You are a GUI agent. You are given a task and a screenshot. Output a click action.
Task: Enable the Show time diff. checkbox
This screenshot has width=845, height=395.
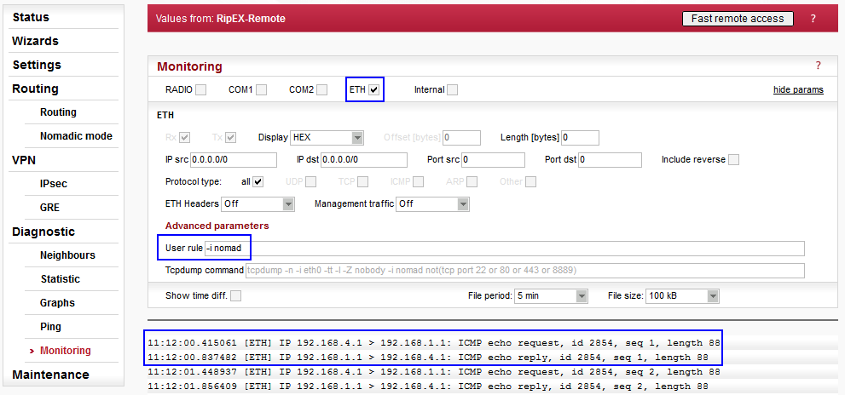(235, 295)
